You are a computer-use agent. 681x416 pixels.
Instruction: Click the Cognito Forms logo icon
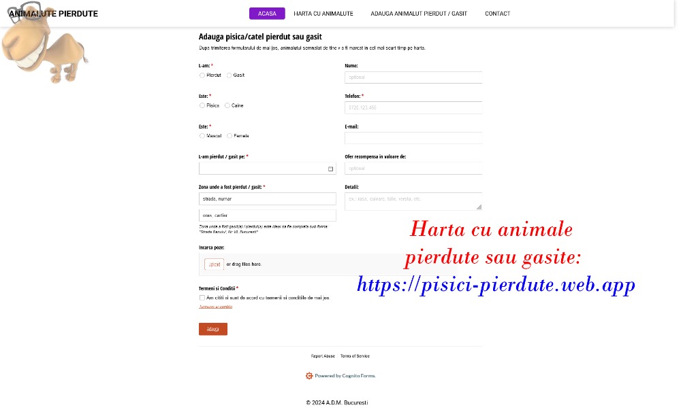pyautogui.click(x=309, y=376)
